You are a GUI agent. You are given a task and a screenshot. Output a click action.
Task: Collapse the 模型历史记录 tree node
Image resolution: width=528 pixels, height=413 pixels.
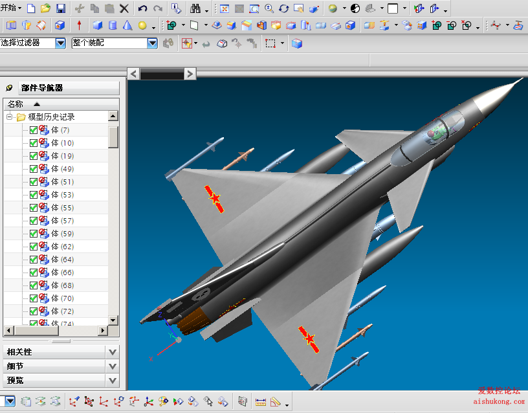10,117
